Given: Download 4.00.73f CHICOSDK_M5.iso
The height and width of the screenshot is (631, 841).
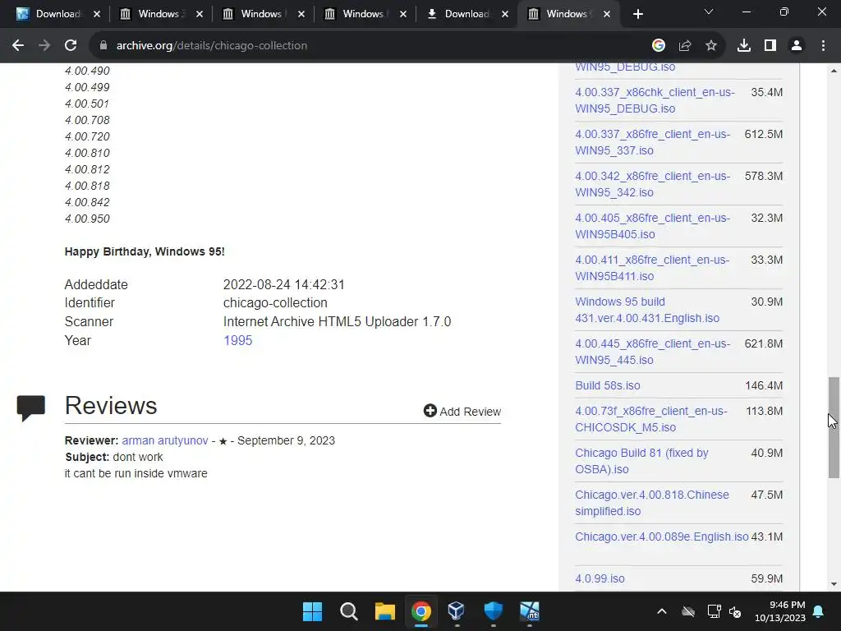Looking at the screenshot, I should click(651, 419).
